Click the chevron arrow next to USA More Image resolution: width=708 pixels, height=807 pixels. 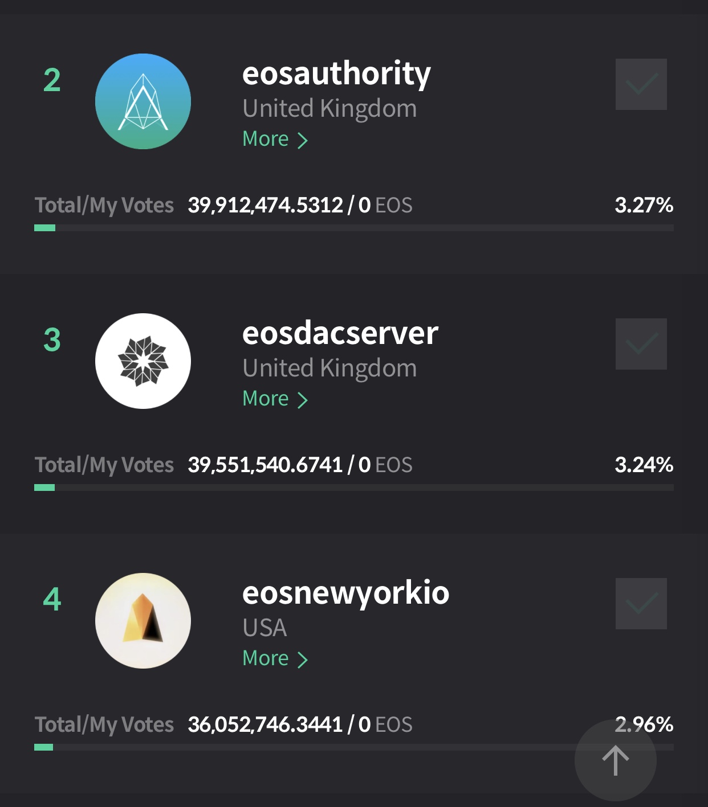(x=303, y=659)
